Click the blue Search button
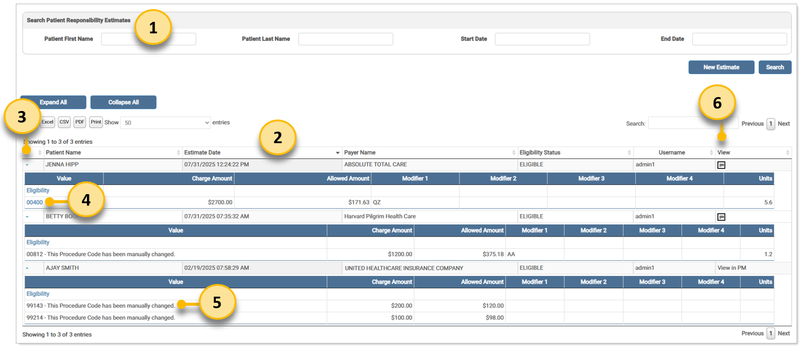803x347 pixels. (x=774, y=67)
